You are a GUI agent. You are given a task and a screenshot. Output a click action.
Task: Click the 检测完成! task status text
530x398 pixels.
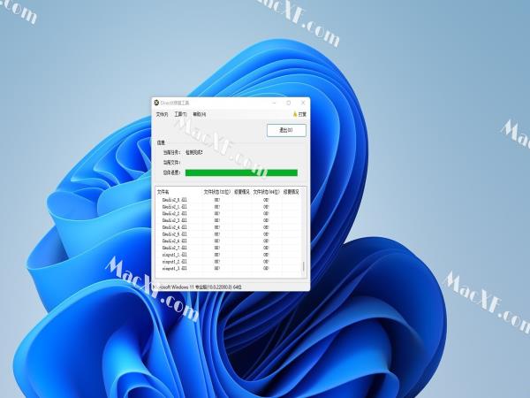tap(194, 153)
